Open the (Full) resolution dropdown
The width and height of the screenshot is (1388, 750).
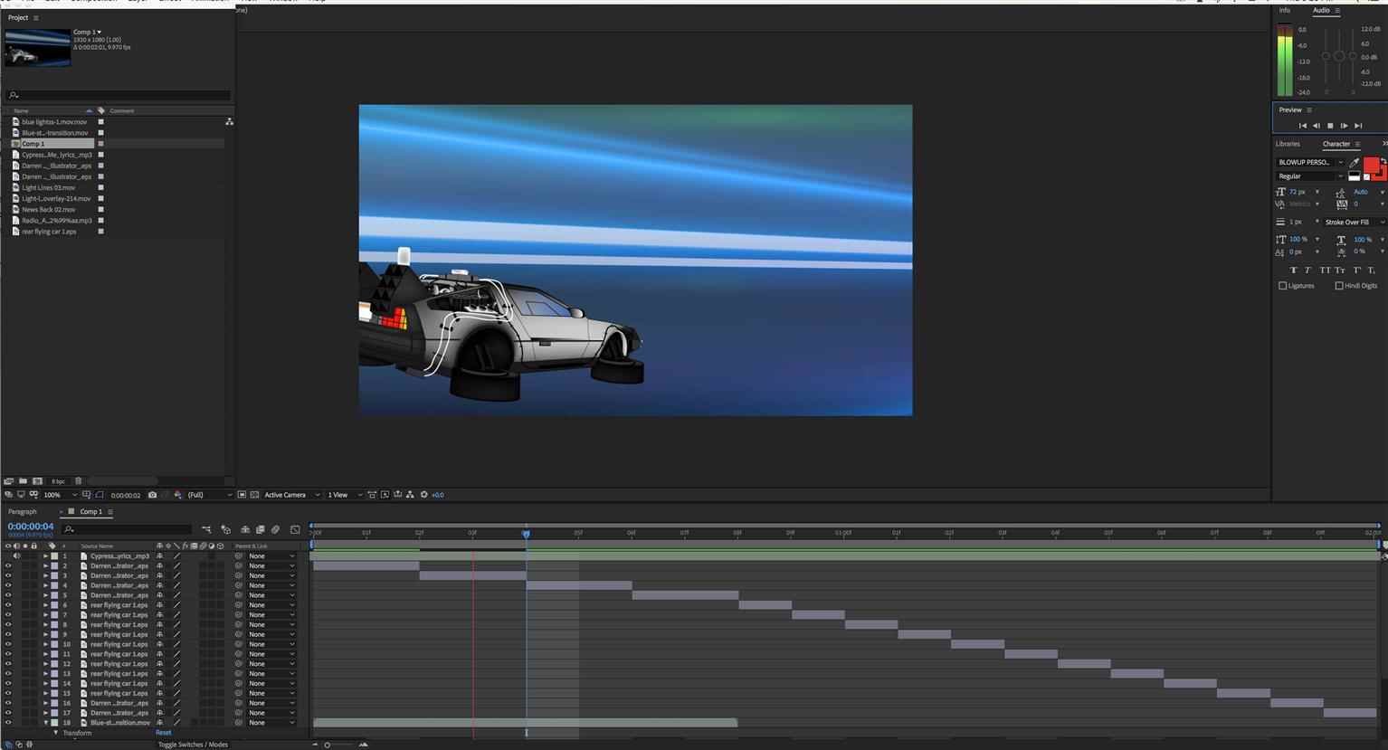coord(208,495)
